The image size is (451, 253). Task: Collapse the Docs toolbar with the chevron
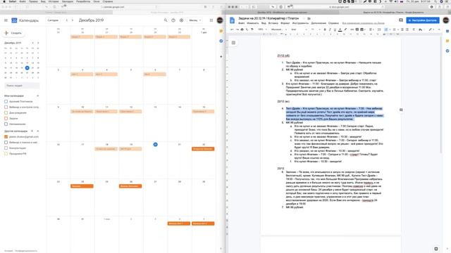coord(439,30)
